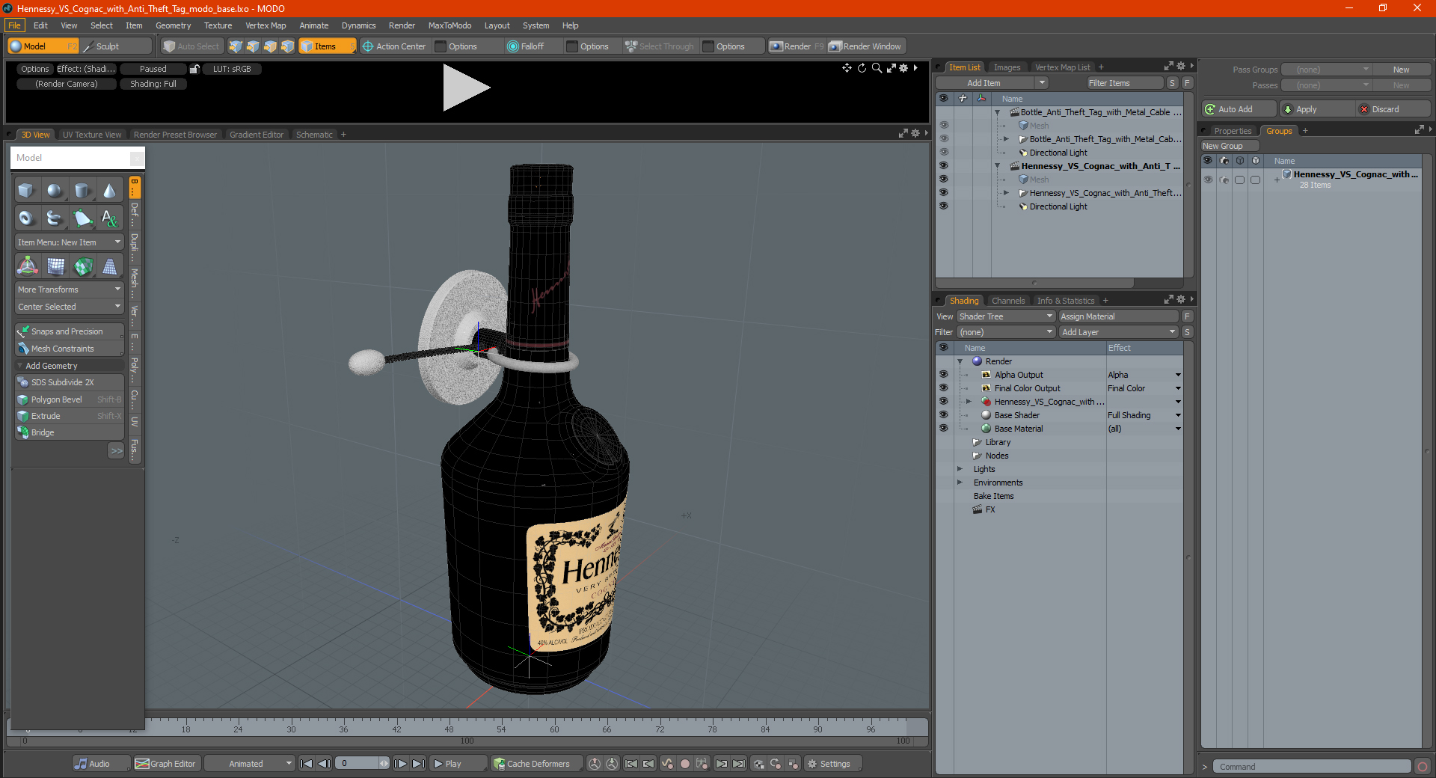Viewport: 1436px width, 778px height.
Task: Select the Pen polygon tool
Action: tap(82, 218)
